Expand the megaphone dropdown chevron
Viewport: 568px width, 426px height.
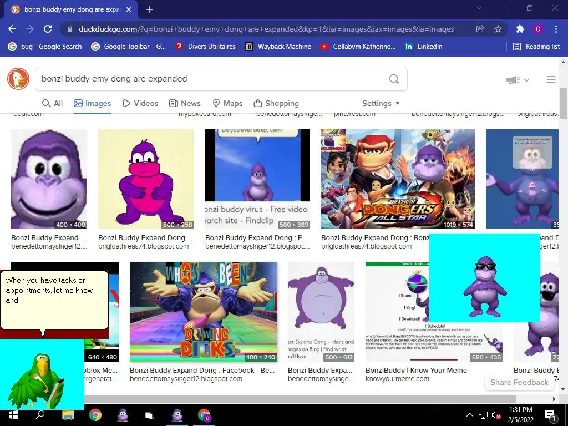tap(527, 80)
